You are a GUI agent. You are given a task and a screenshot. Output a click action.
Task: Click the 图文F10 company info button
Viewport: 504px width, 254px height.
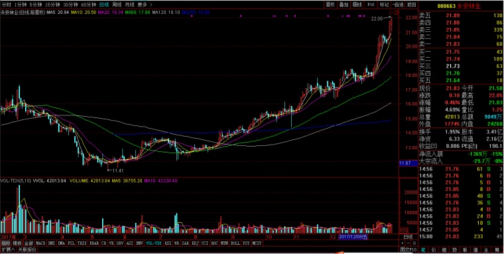pyautogui.click(x=409, y=249)
